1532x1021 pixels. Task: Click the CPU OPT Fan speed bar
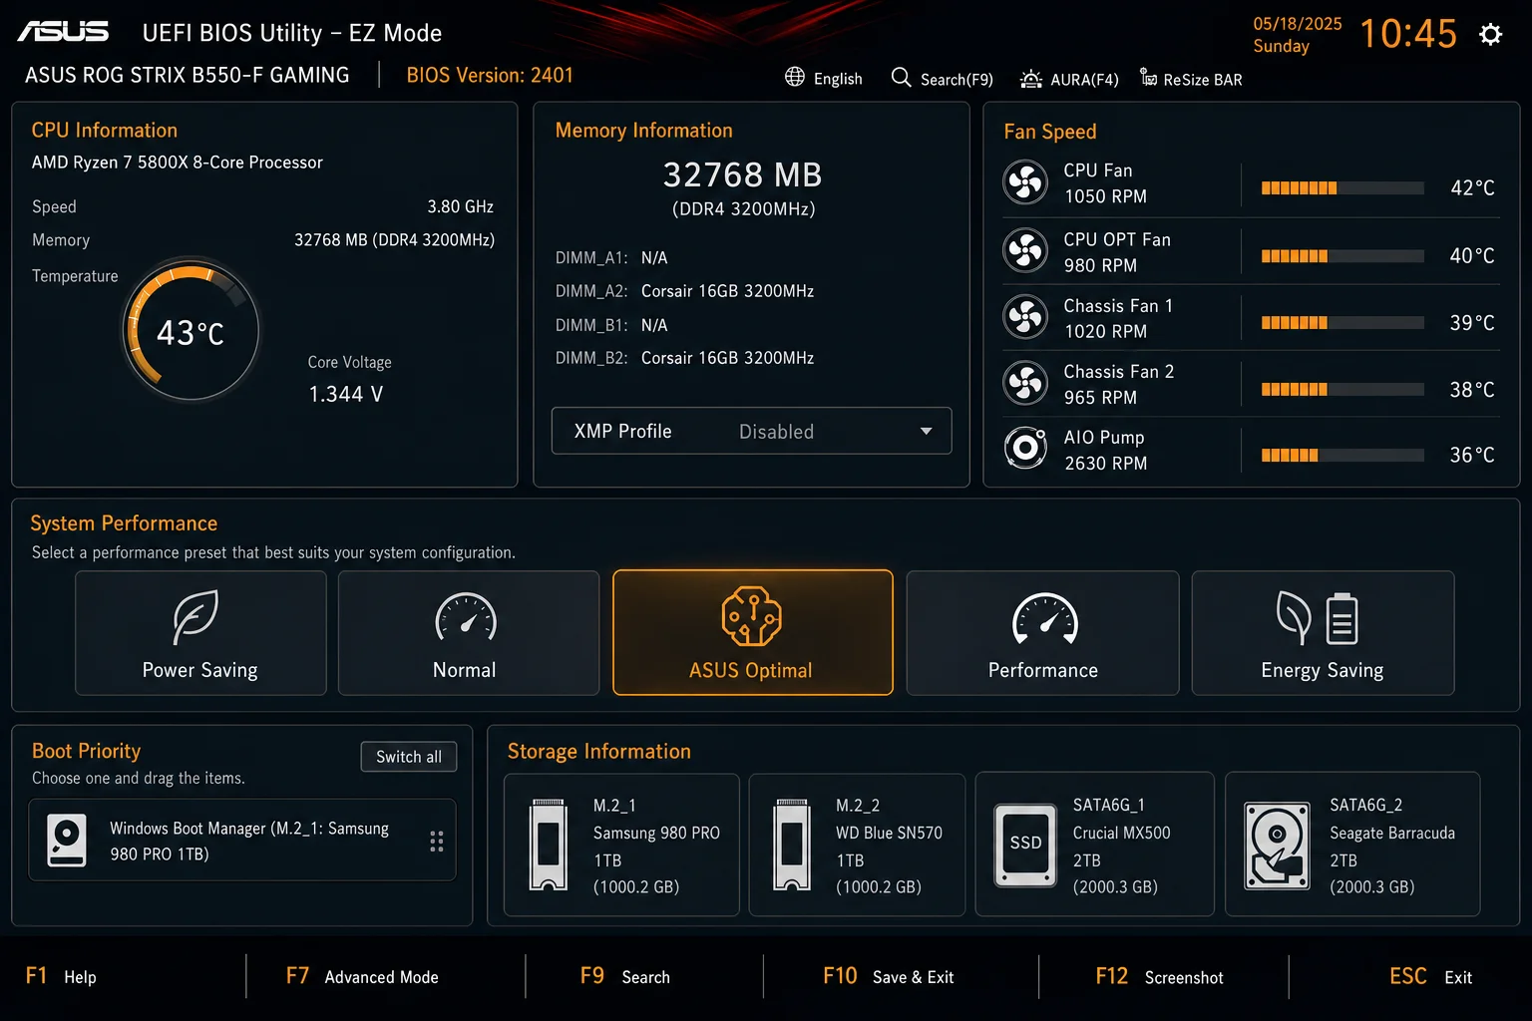click(1342, 255)
